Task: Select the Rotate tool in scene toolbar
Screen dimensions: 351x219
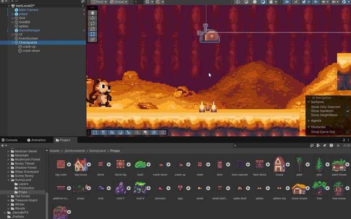Action: (x=92, y=24)
